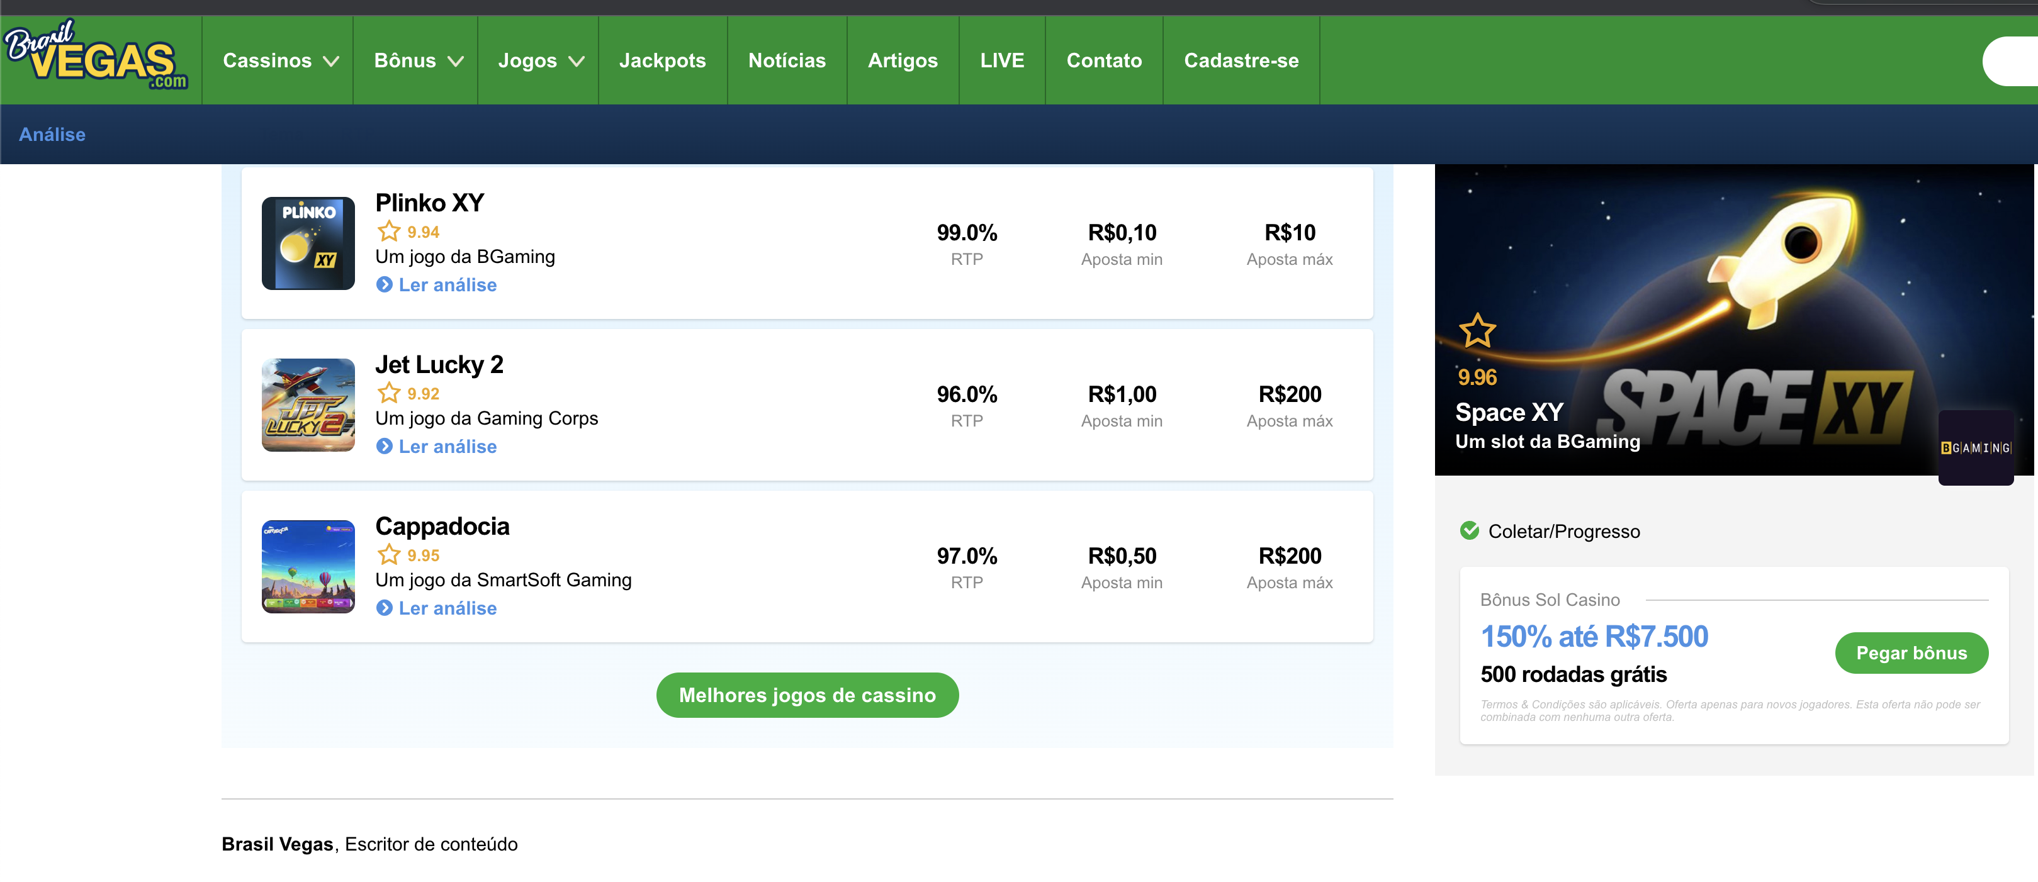This screenshot has height=882, width=2038.
Task: Click the star icon on Space XY banner
Action: tap(1477, 331)
